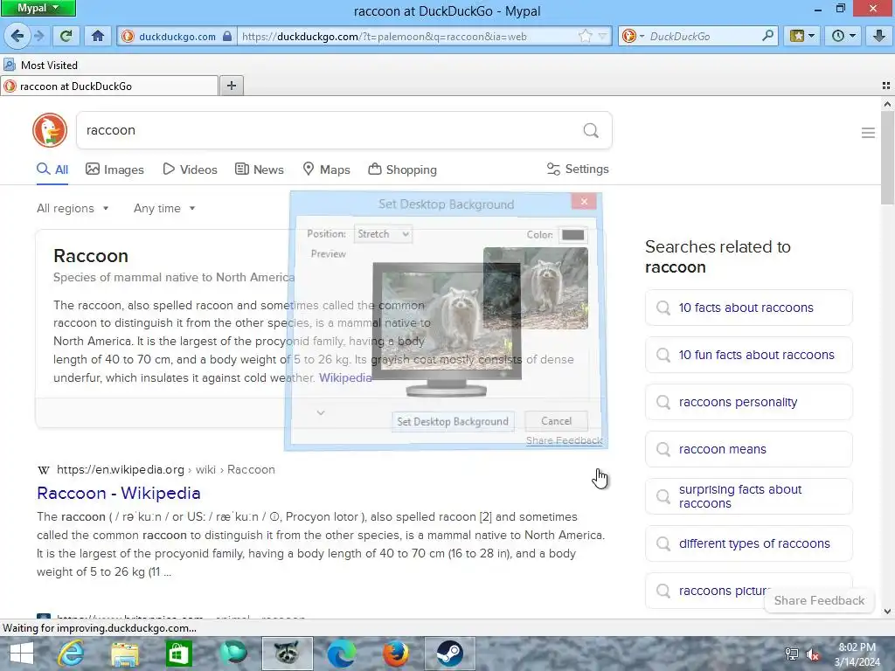Expand the All regions filter
Viewport: 895px width, 671px height.
(73, 208)
